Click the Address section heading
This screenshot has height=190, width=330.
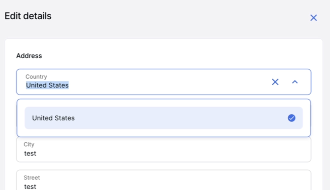pyautogui.click(x=29, y=56)
